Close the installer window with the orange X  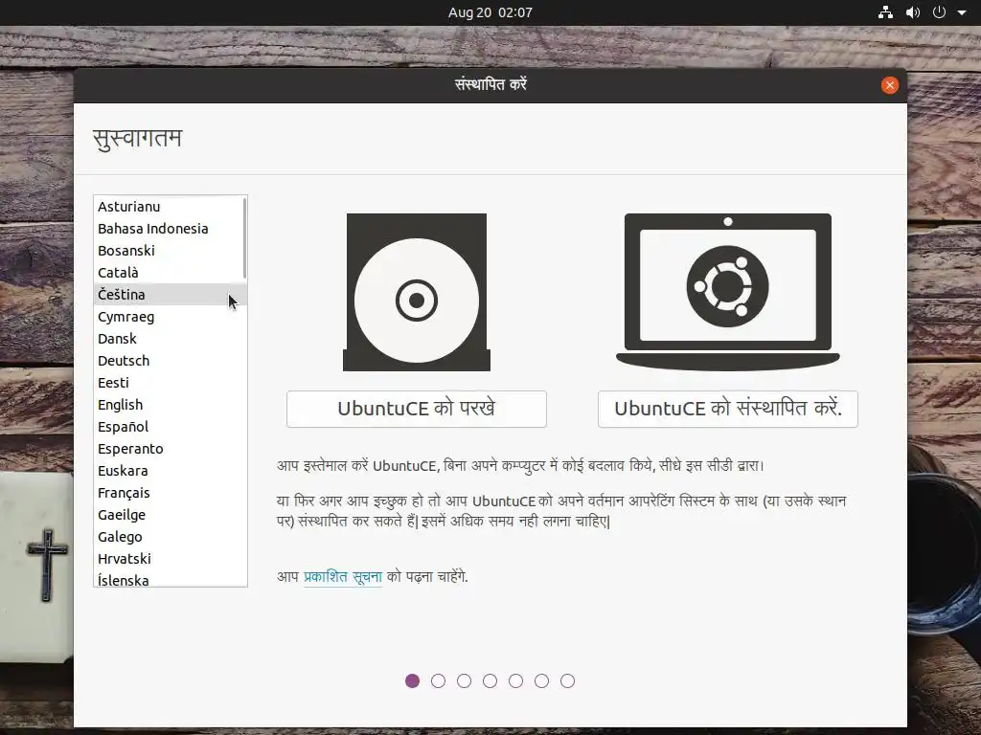[x=890, y=85]
